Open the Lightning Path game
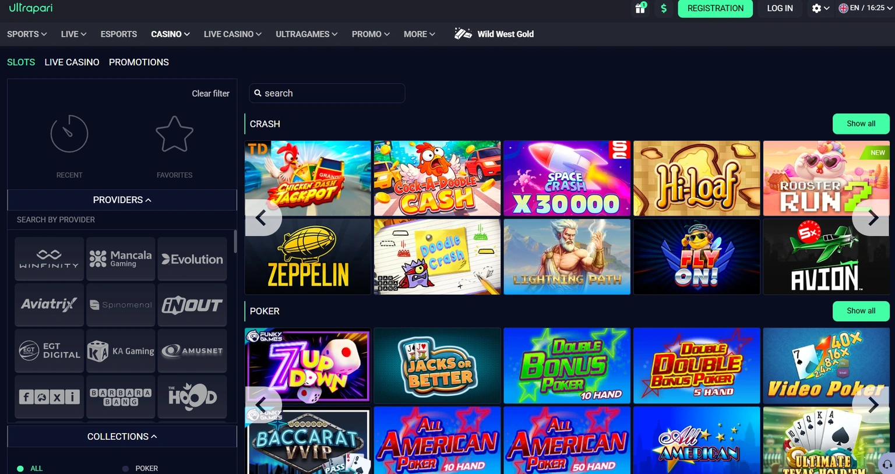Screen dimensions: 895x474 (567, 257)
